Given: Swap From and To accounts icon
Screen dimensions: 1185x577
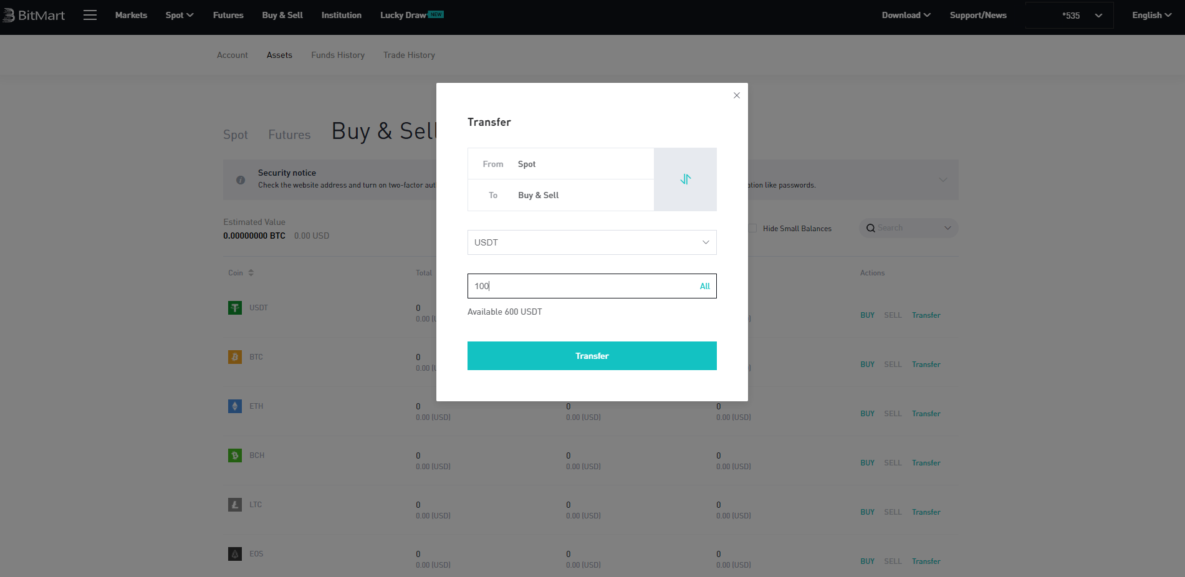Looking at the screenshot, I should click(685, 179).
